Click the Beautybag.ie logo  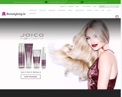14,14
